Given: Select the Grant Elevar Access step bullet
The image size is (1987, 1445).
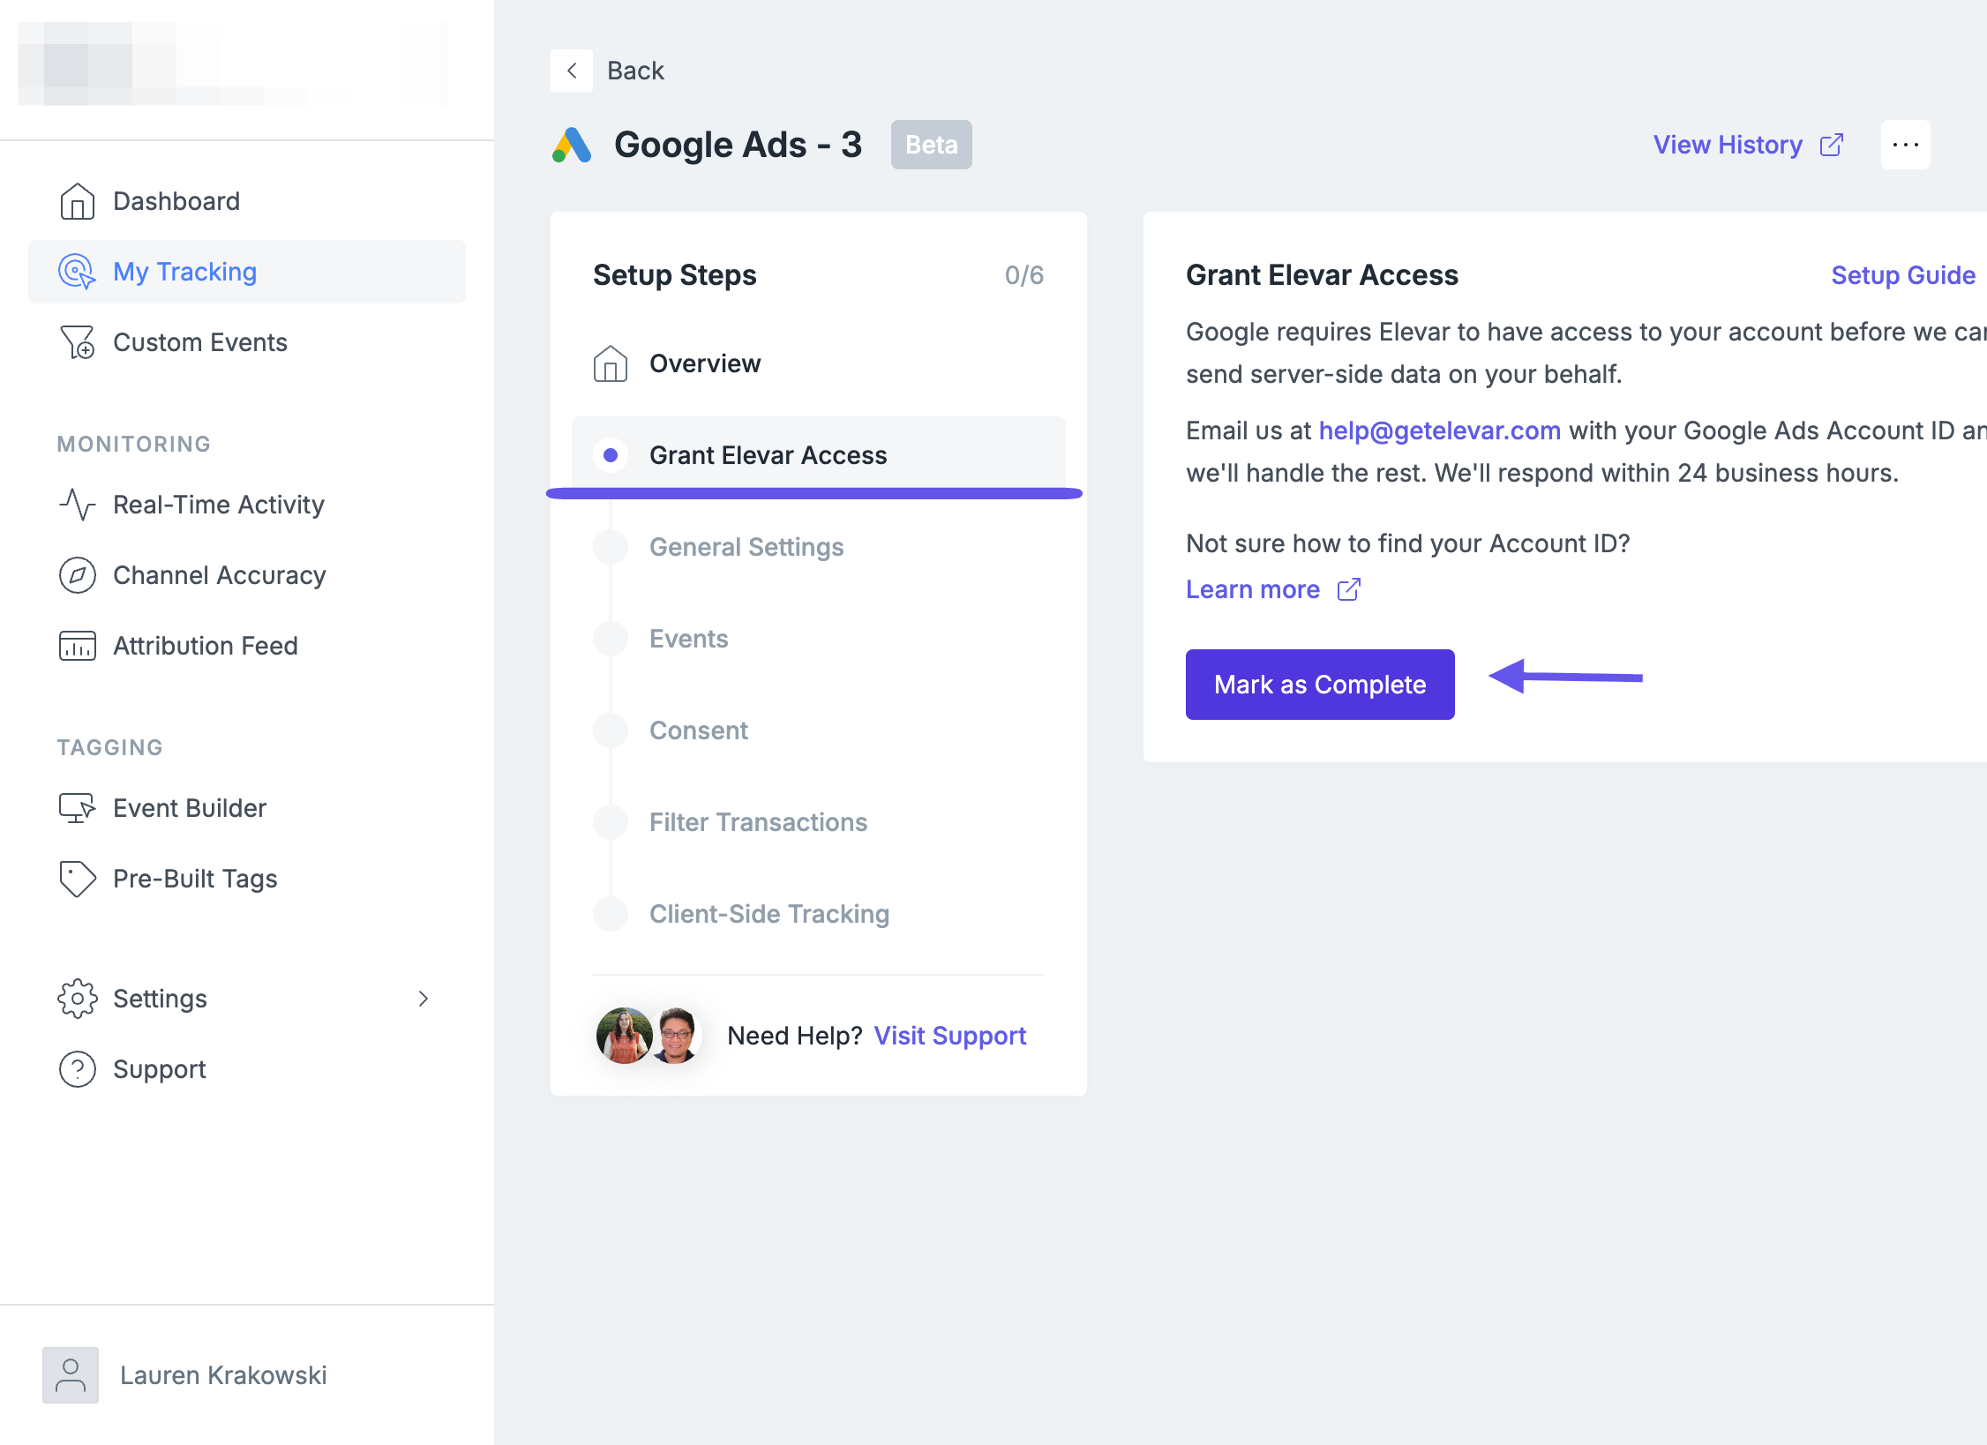Looking at the screenshot, I should tap(611, 455).
